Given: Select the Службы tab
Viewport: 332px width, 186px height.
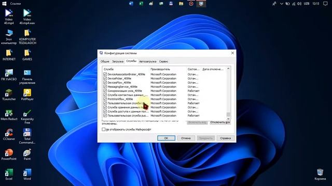Looking at the screenshot, I should [131, 61].
